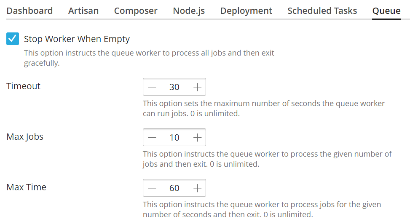Decrease the Max Jobs value
Viewport: 410px width, 224px height.
(152, 138)
